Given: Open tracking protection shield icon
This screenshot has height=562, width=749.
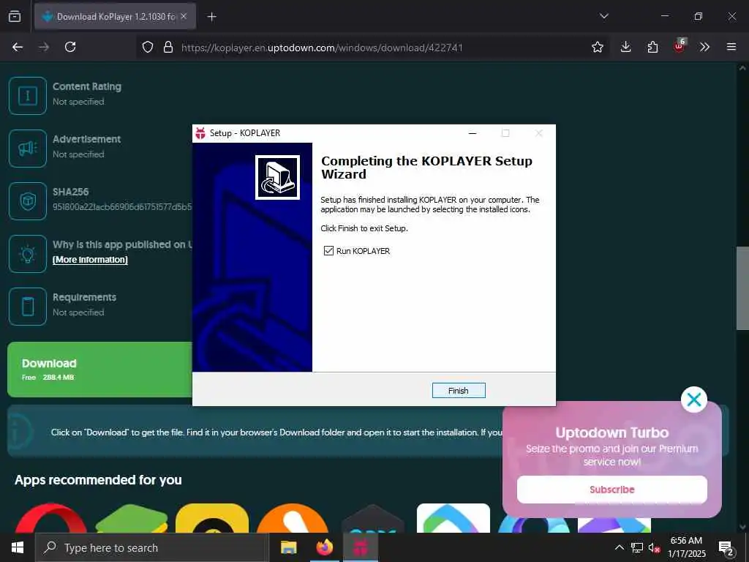Looking at the screenshot, I should coord(148,47).
